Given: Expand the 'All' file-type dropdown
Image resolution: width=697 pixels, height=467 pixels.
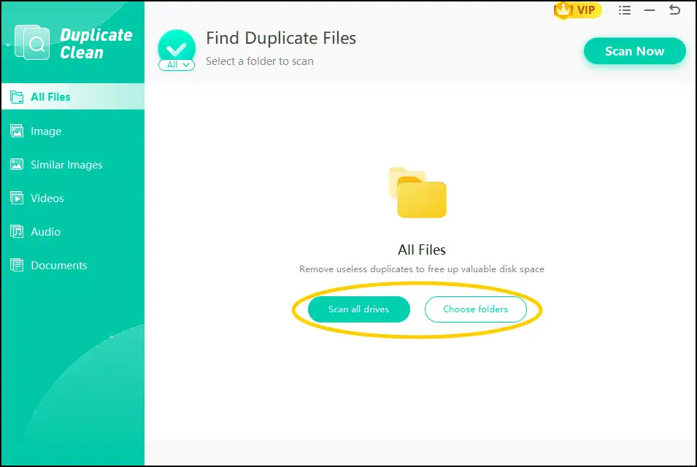Looking at the screenshot, I should 176,64.
